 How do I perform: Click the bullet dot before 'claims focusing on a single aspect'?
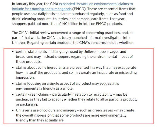(13, 84)
